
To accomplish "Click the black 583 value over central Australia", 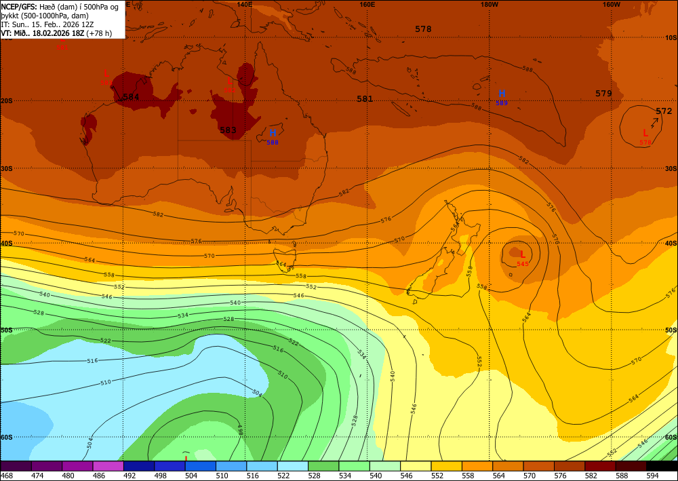I will click(x=228, y=130).
